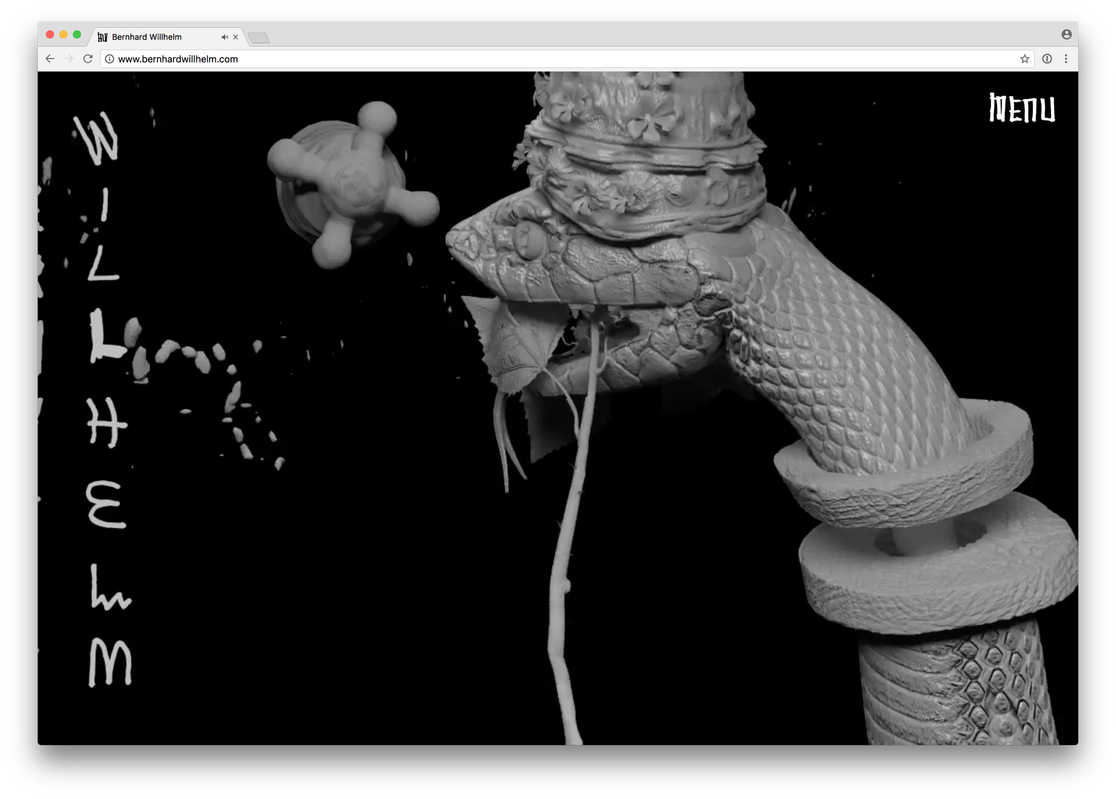The height and width of the screenshot is (799, 1116).
Task: Close the Bernhard Willhelm tab
Action: tap(235, 37)
